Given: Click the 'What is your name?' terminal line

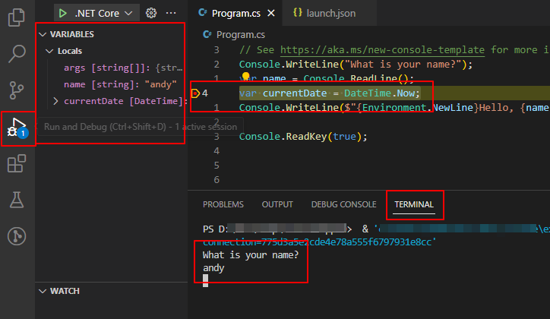Looking at the screenshot, I should click(251, 255).
